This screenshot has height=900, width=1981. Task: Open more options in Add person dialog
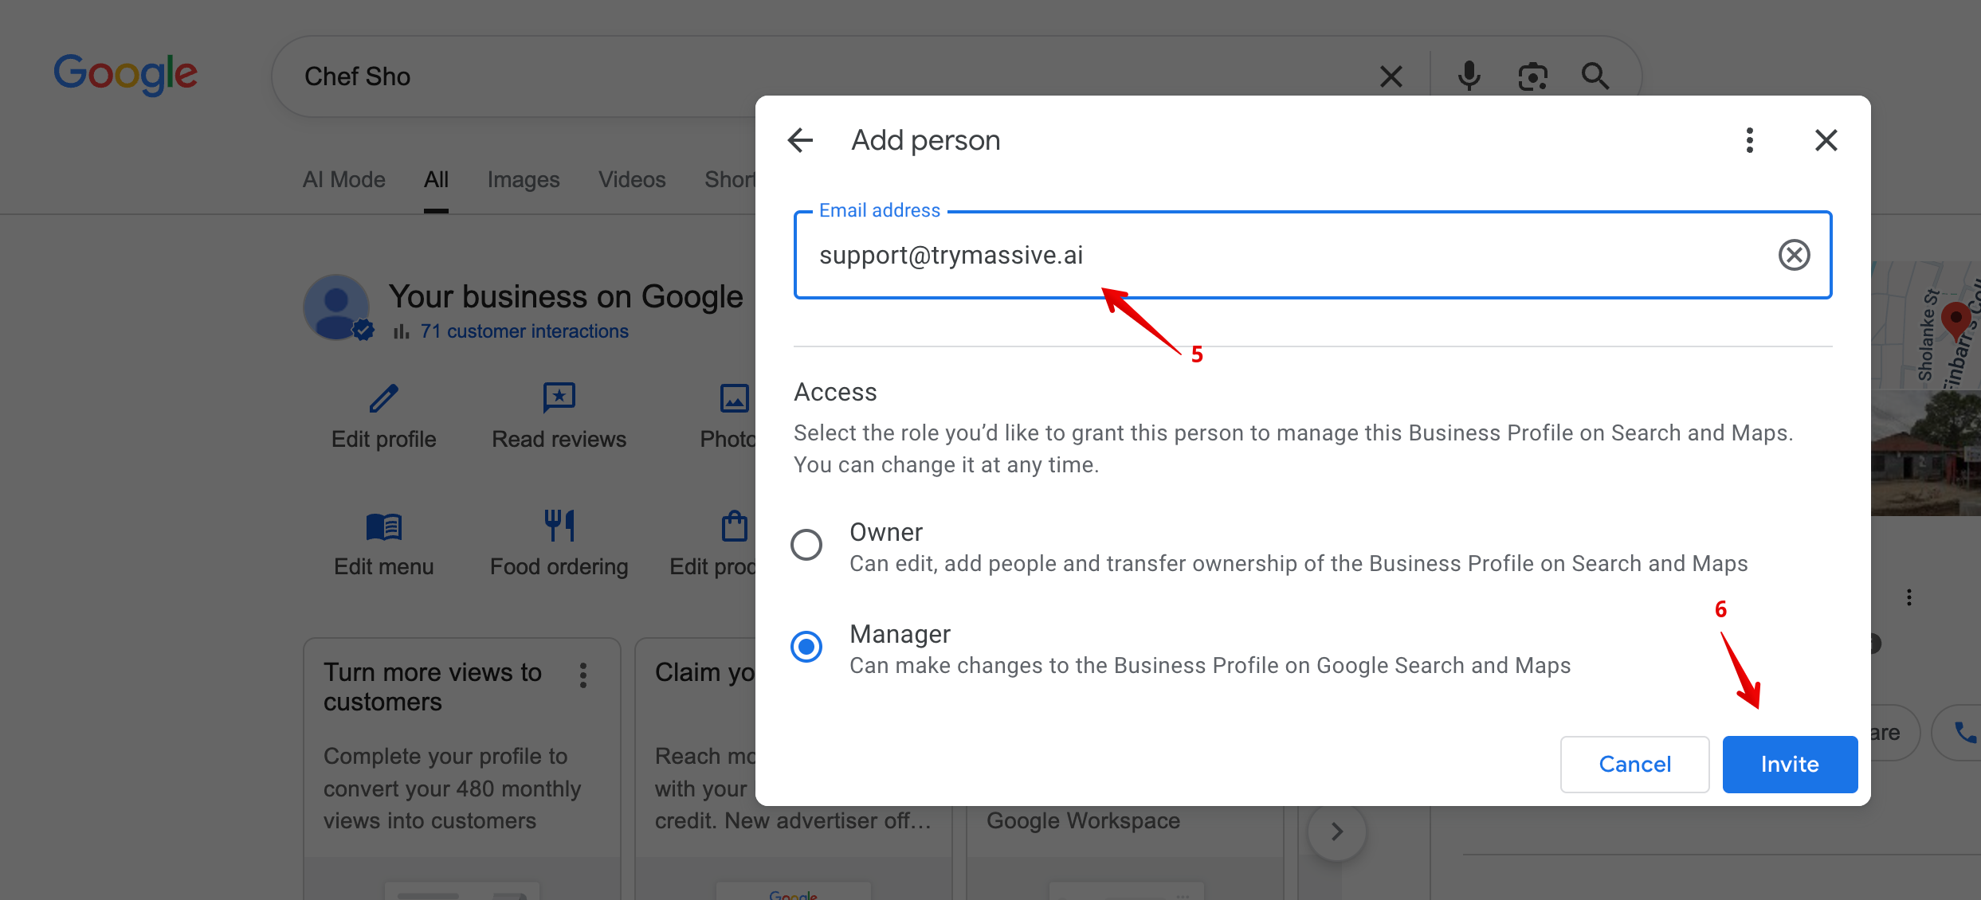tap(1750, 140)
